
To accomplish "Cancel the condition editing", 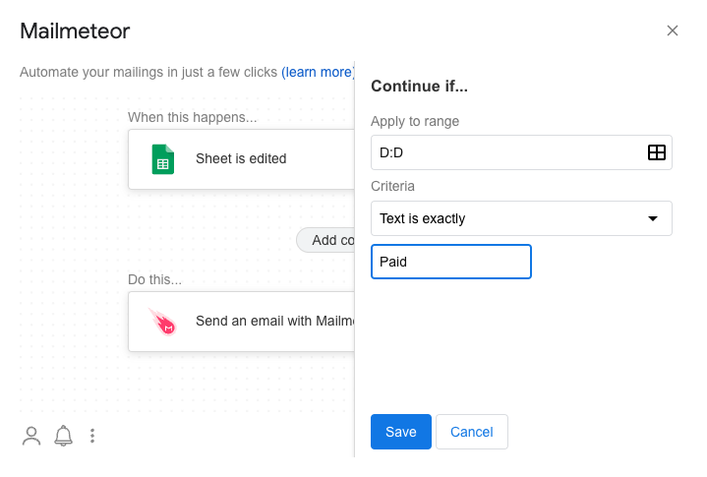I will point(472,432).
